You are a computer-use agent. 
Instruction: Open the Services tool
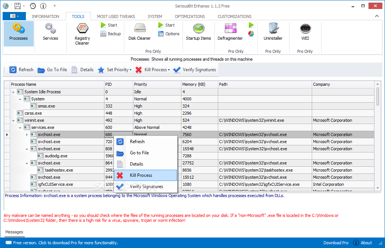point(50,32)
